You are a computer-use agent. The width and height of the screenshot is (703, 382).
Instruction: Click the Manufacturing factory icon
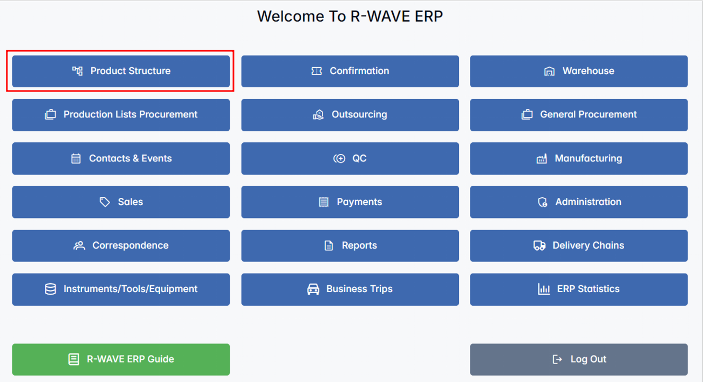(542, 158)
